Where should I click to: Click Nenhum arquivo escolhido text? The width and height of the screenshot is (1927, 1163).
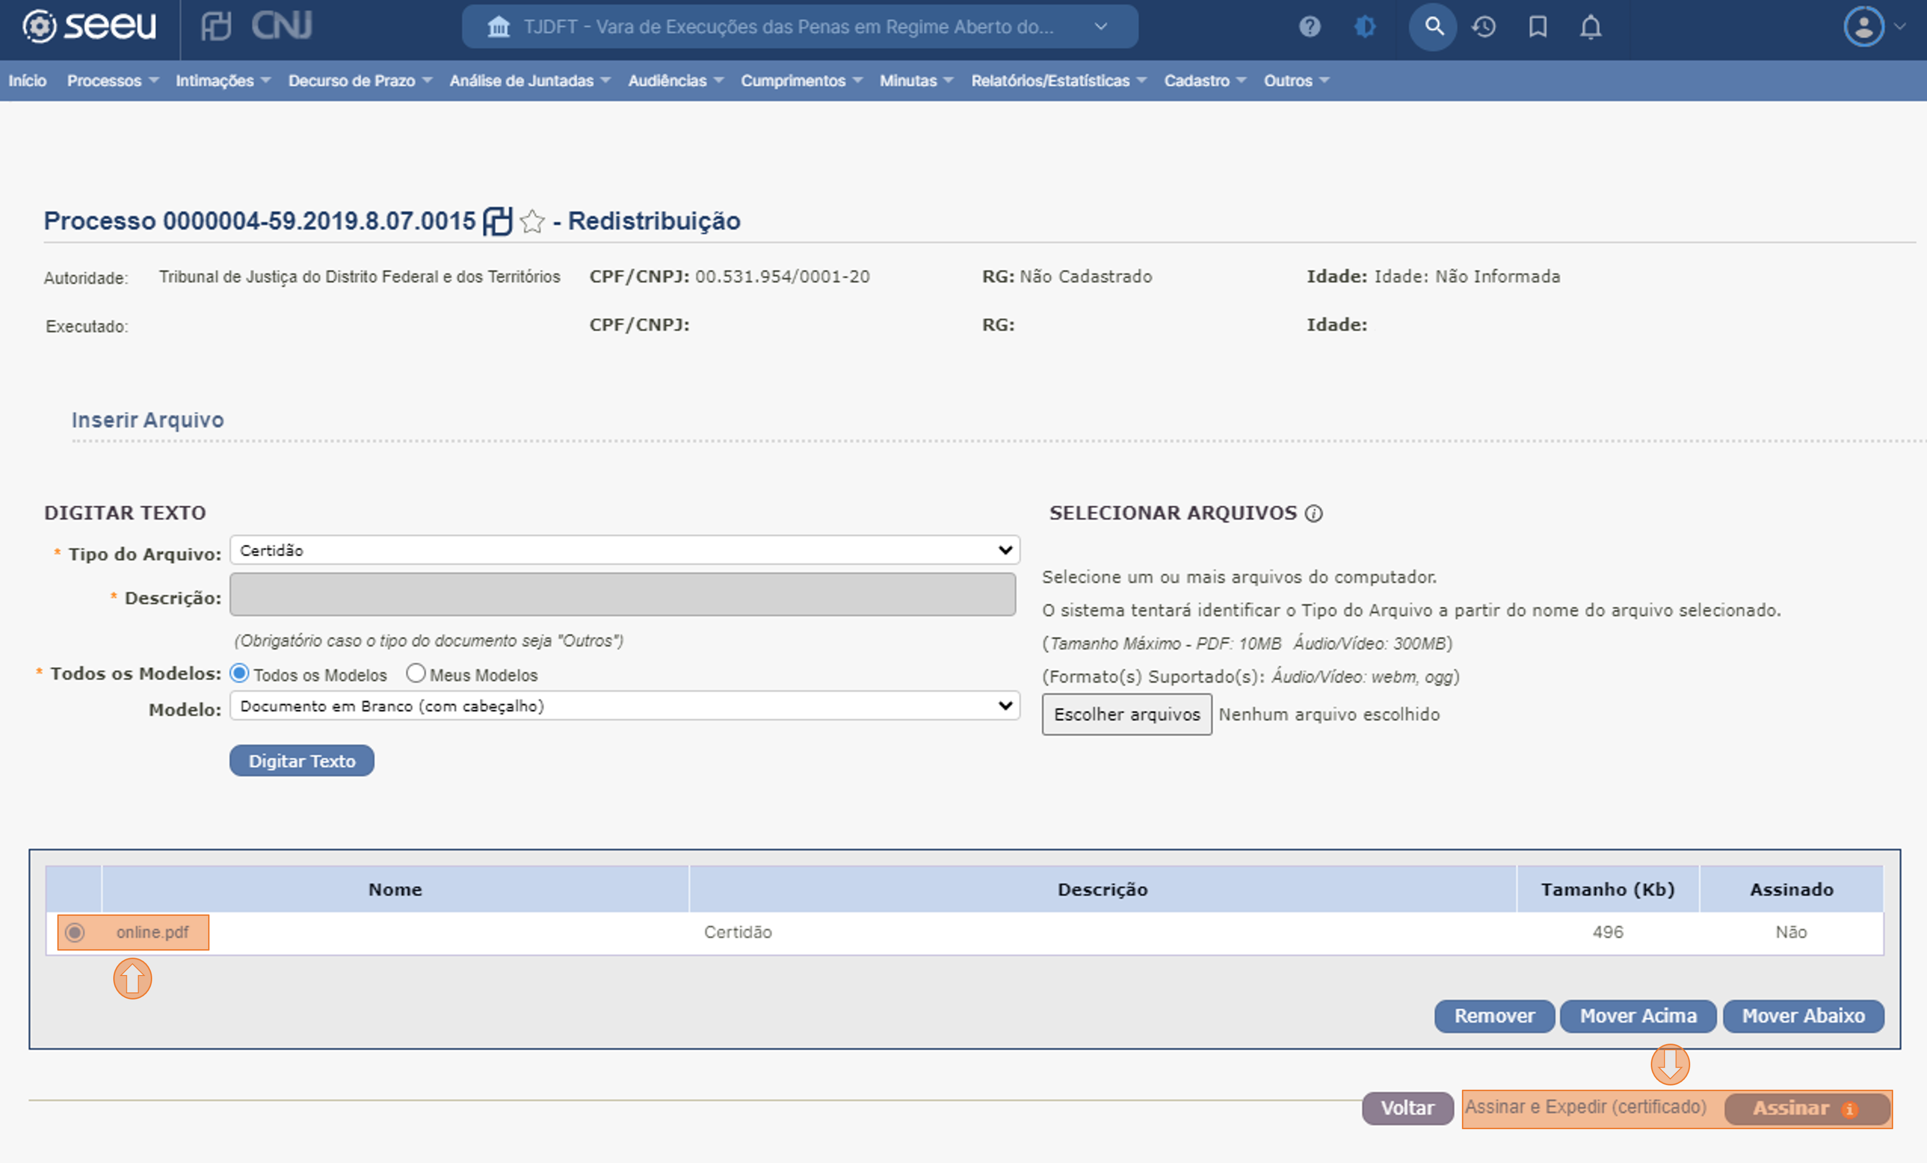1329,714
